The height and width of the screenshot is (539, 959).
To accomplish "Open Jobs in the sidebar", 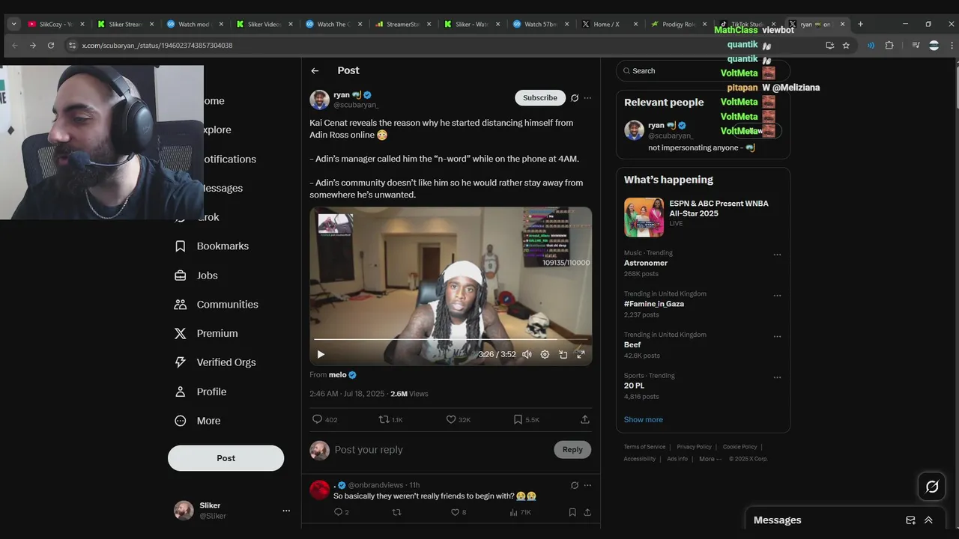I will point(196,275).
